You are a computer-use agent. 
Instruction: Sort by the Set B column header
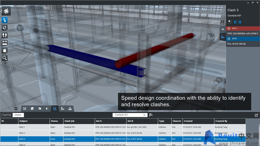(142, 121)
